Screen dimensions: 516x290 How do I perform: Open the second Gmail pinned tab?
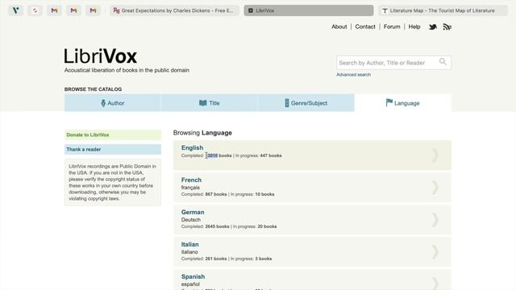73,10
